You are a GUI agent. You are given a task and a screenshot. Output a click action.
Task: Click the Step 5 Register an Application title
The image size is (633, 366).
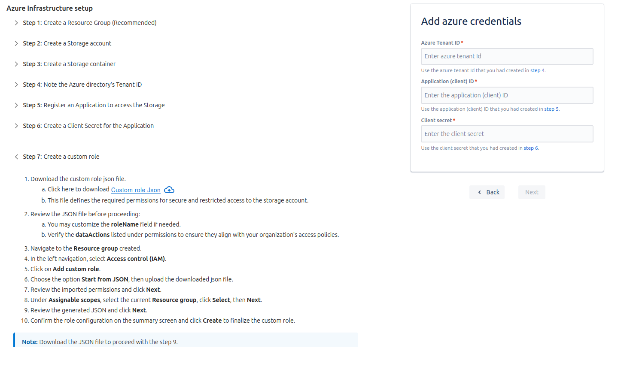click(x=94, y=105)
